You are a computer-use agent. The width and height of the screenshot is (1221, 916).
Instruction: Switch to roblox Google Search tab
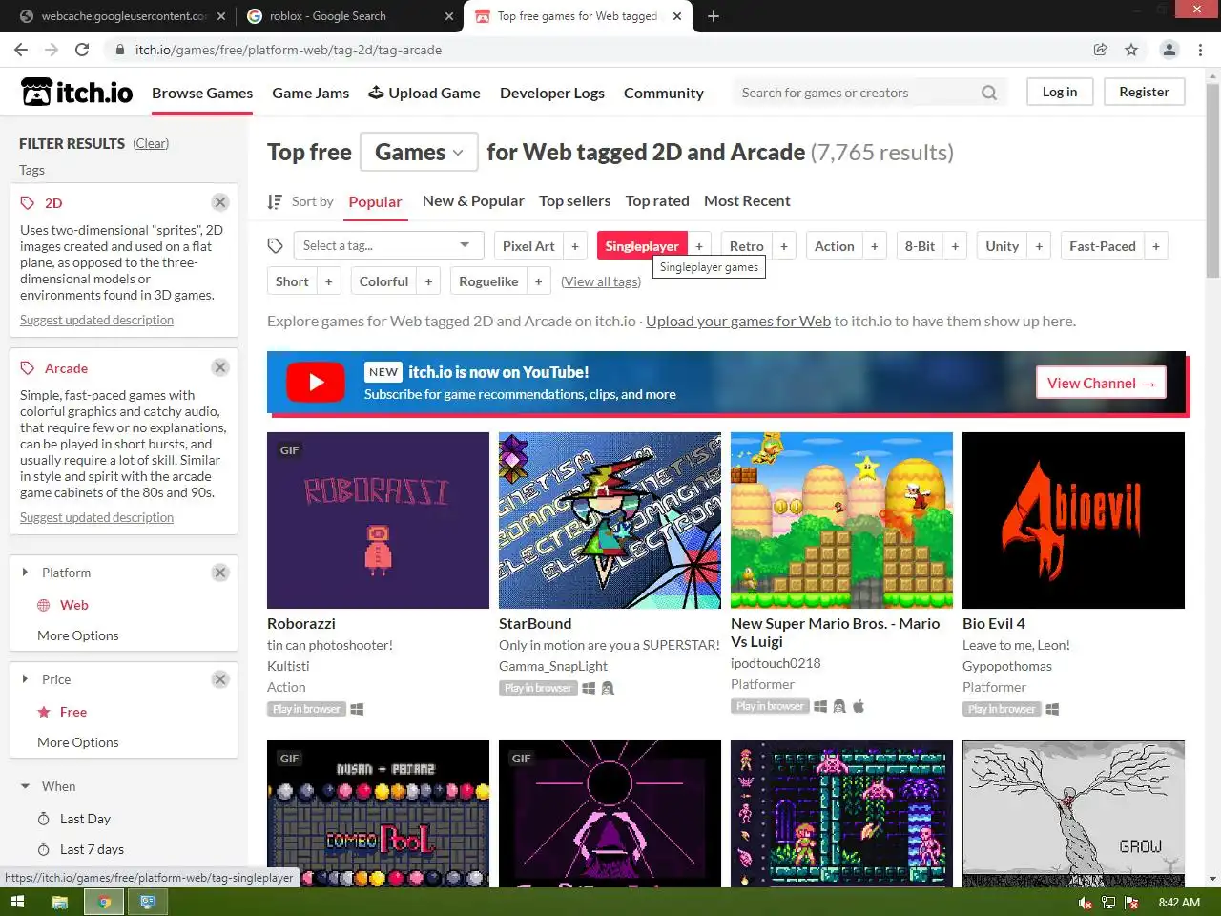[349, 16]
